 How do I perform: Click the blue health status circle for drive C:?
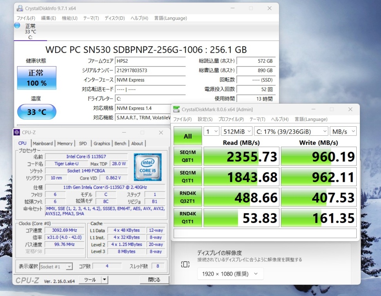pyautogui.click(x=17, y=25)
